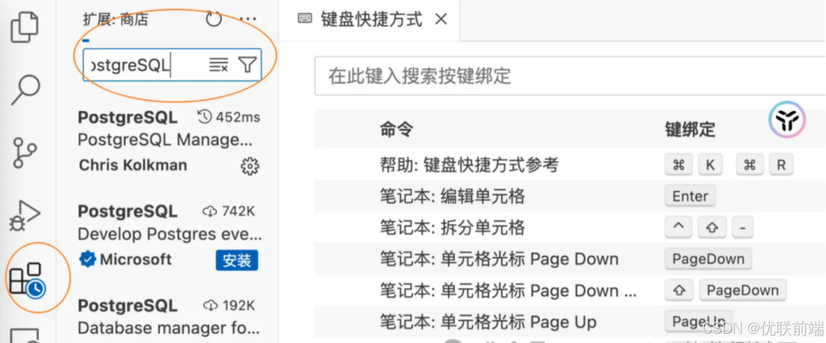This screenshot has height=343, width=826.
Task: Select PostgreSQL extension by Chris Kolkman
Action: point(169,141)
